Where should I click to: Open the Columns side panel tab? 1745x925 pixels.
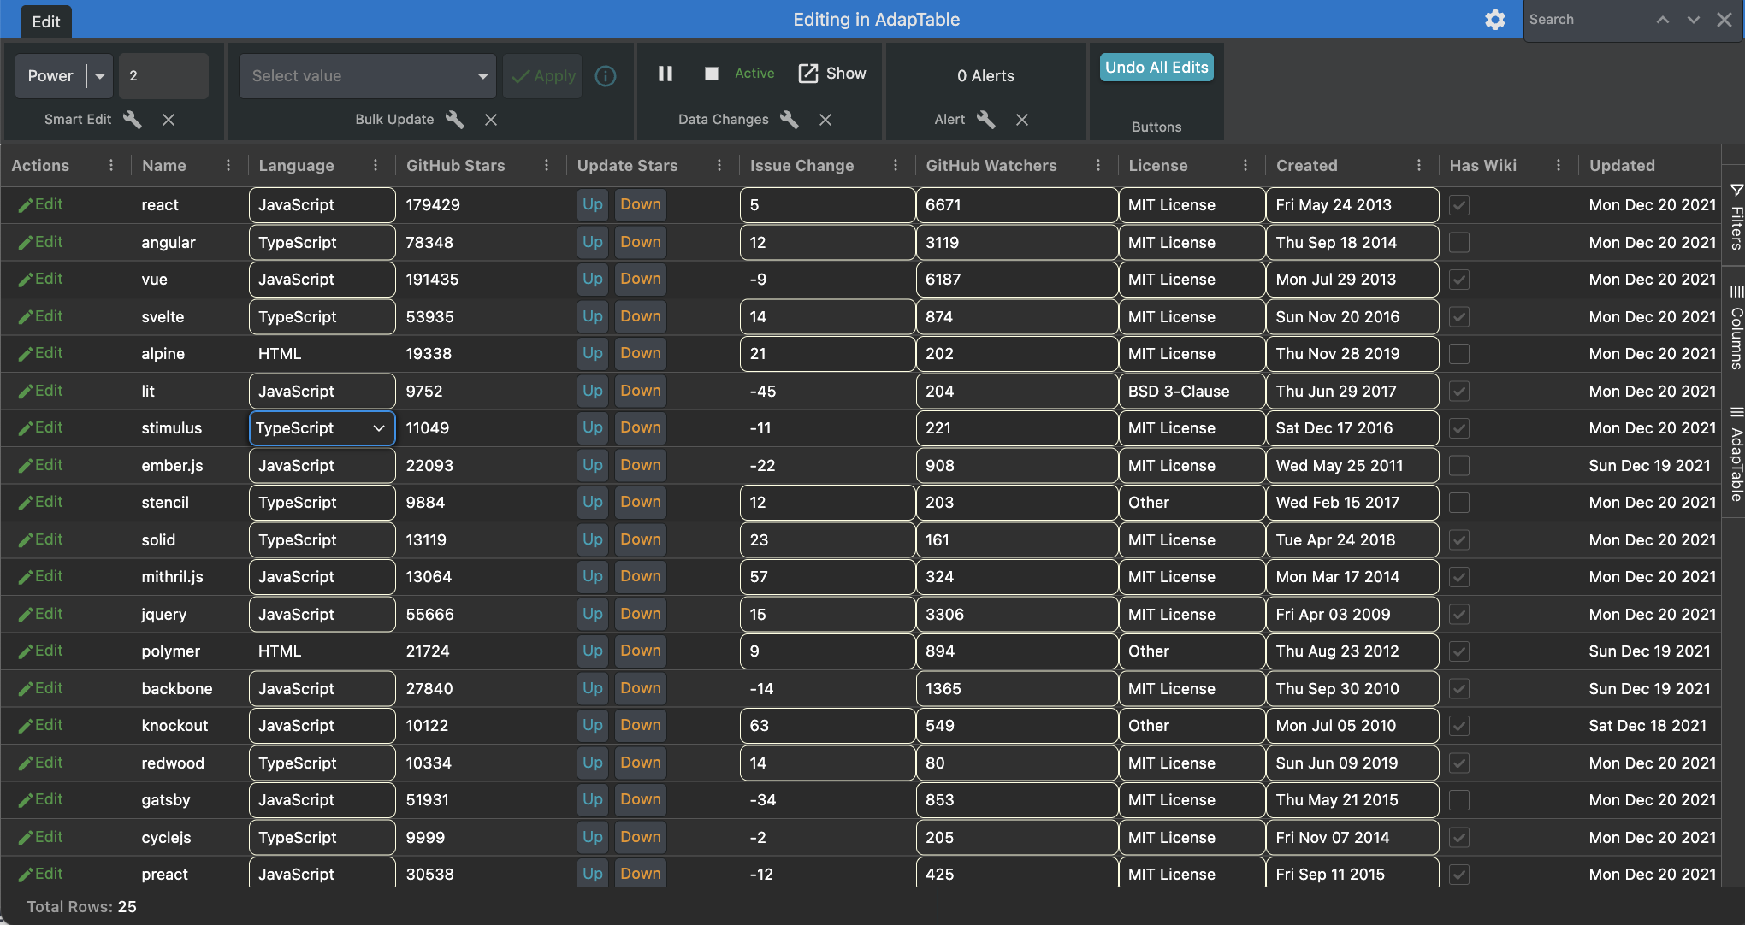pos(1736,327)
